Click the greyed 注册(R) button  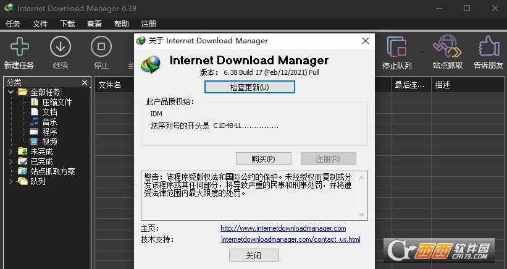pyautogui.click(x=328, y=159)
